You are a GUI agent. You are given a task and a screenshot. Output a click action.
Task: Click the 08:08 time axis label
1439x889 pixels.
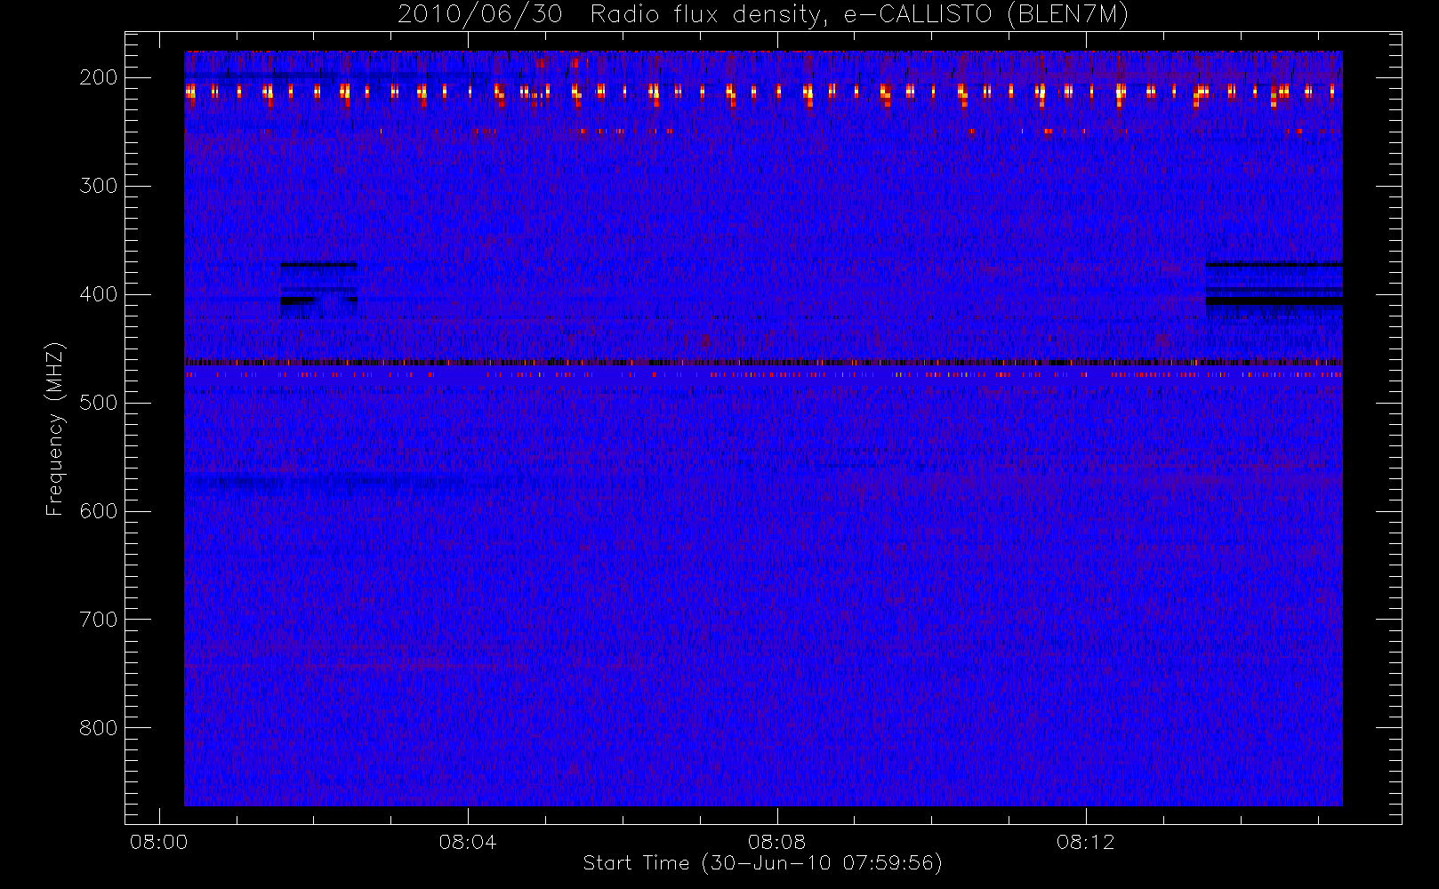776,842
